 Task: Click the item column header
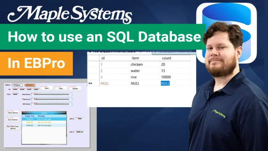click(x=144, y=58)
